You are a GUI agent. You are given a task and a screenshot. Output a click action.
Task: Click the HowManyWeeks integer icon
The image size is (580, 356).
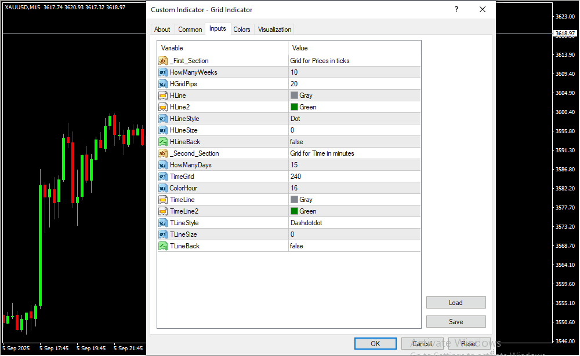tap(163, 72)
